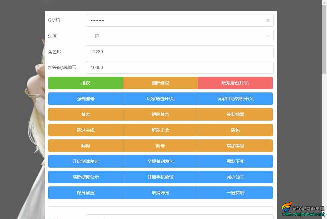This screenshot has height=219, width=327.
Task: Click the 禁言 mute button
Action: click(86, 114)
